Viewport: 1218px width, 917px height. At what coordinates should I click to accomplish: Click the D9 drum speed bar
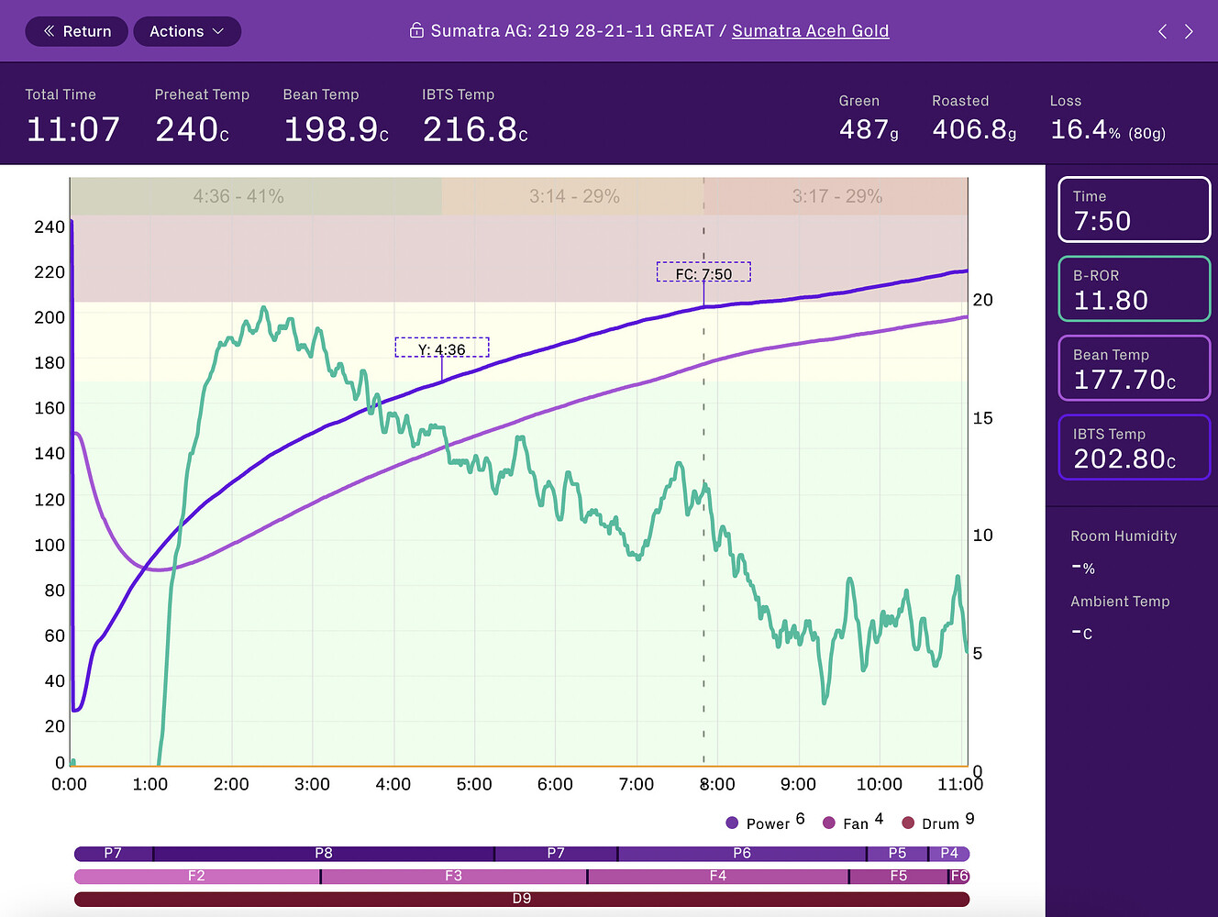point(521,899)
